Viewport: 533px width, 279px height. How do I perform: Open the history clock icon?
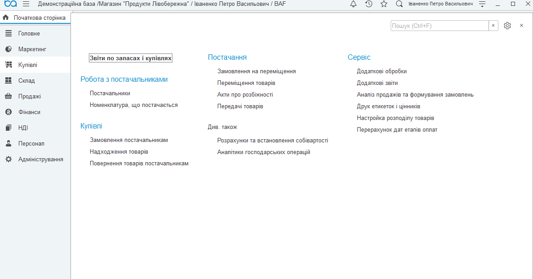[x=369, y=4]
